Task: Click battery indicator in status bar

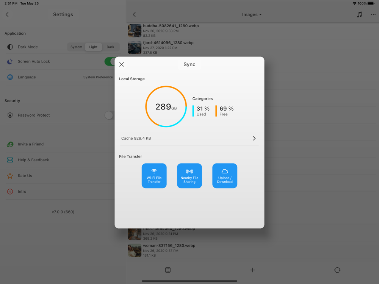Action: pos(371,3)
